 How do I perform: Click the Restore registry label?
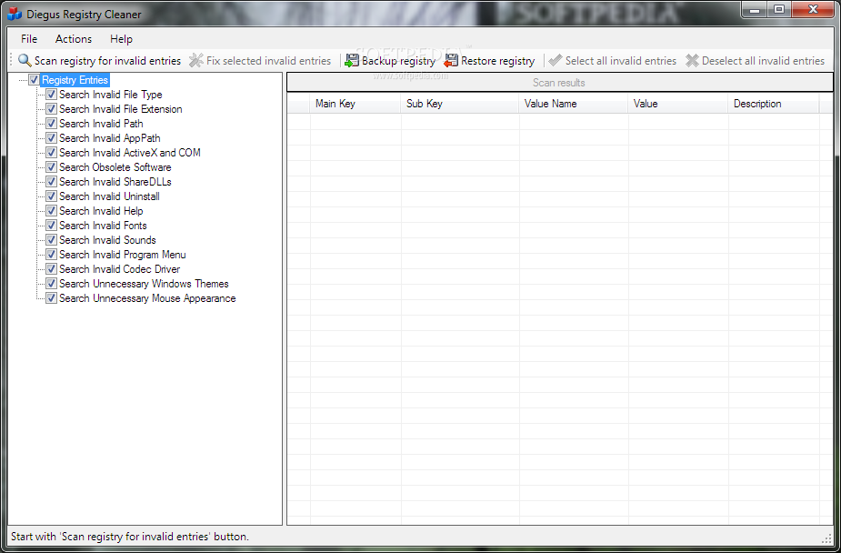point(497,61)
